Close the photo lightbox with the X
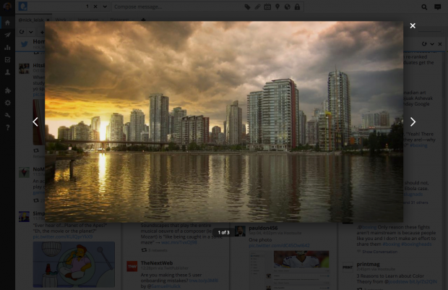The image size is (448, 290). 413,26
